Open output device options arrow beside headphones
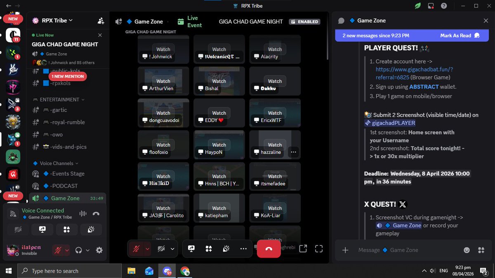This screenshot has width=495, height=278. click(x=87, y=250)
